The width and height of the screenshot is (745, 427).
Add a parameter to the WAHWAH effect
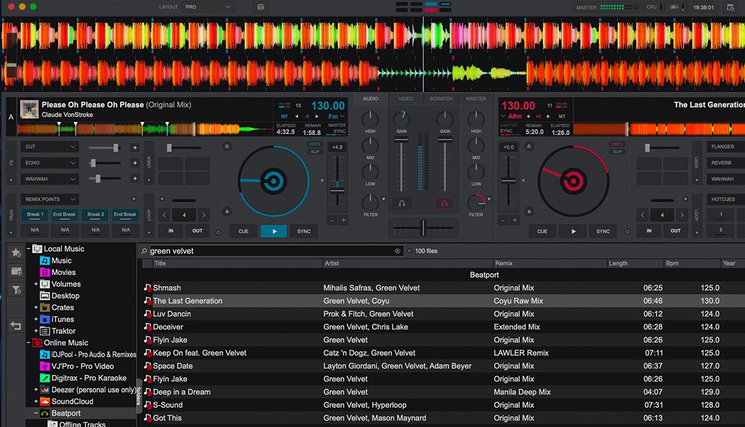pos(135,179)
